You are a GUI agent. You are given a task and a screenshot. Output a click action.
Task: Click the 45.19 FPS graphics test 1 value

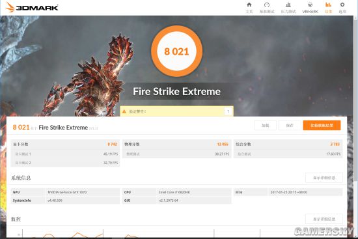(x=111, y=154)
